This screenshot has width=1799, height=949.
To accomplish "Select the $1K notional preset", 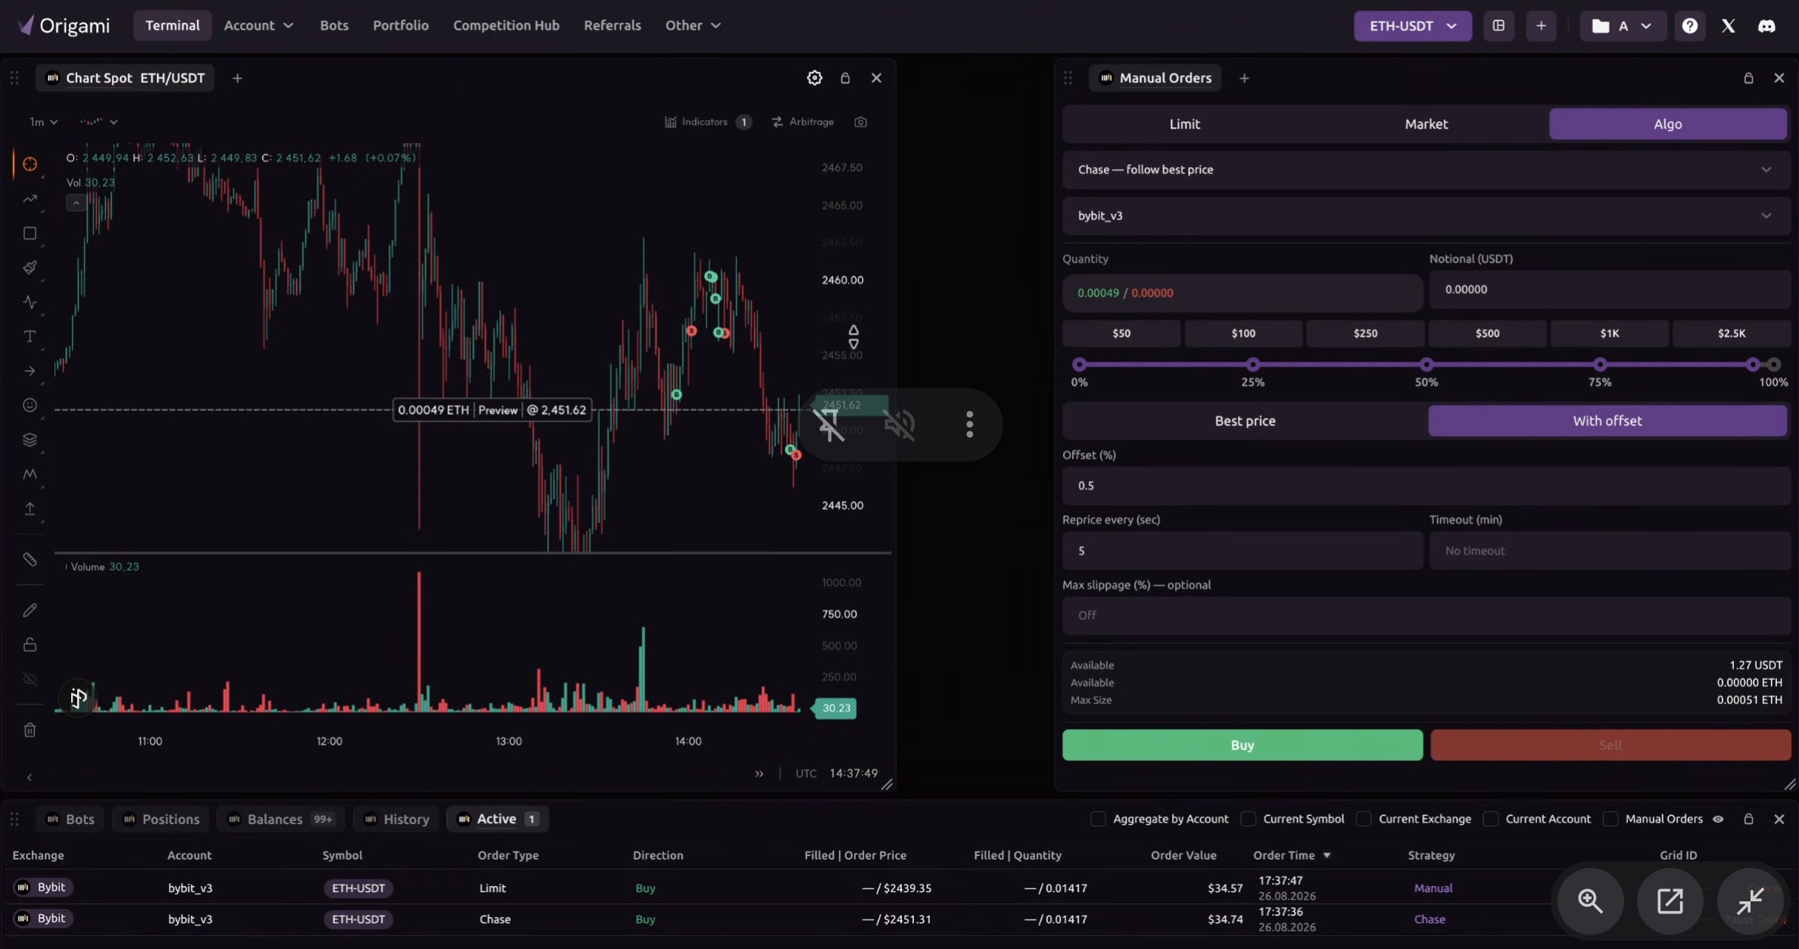I will (x=1609, y=333).
